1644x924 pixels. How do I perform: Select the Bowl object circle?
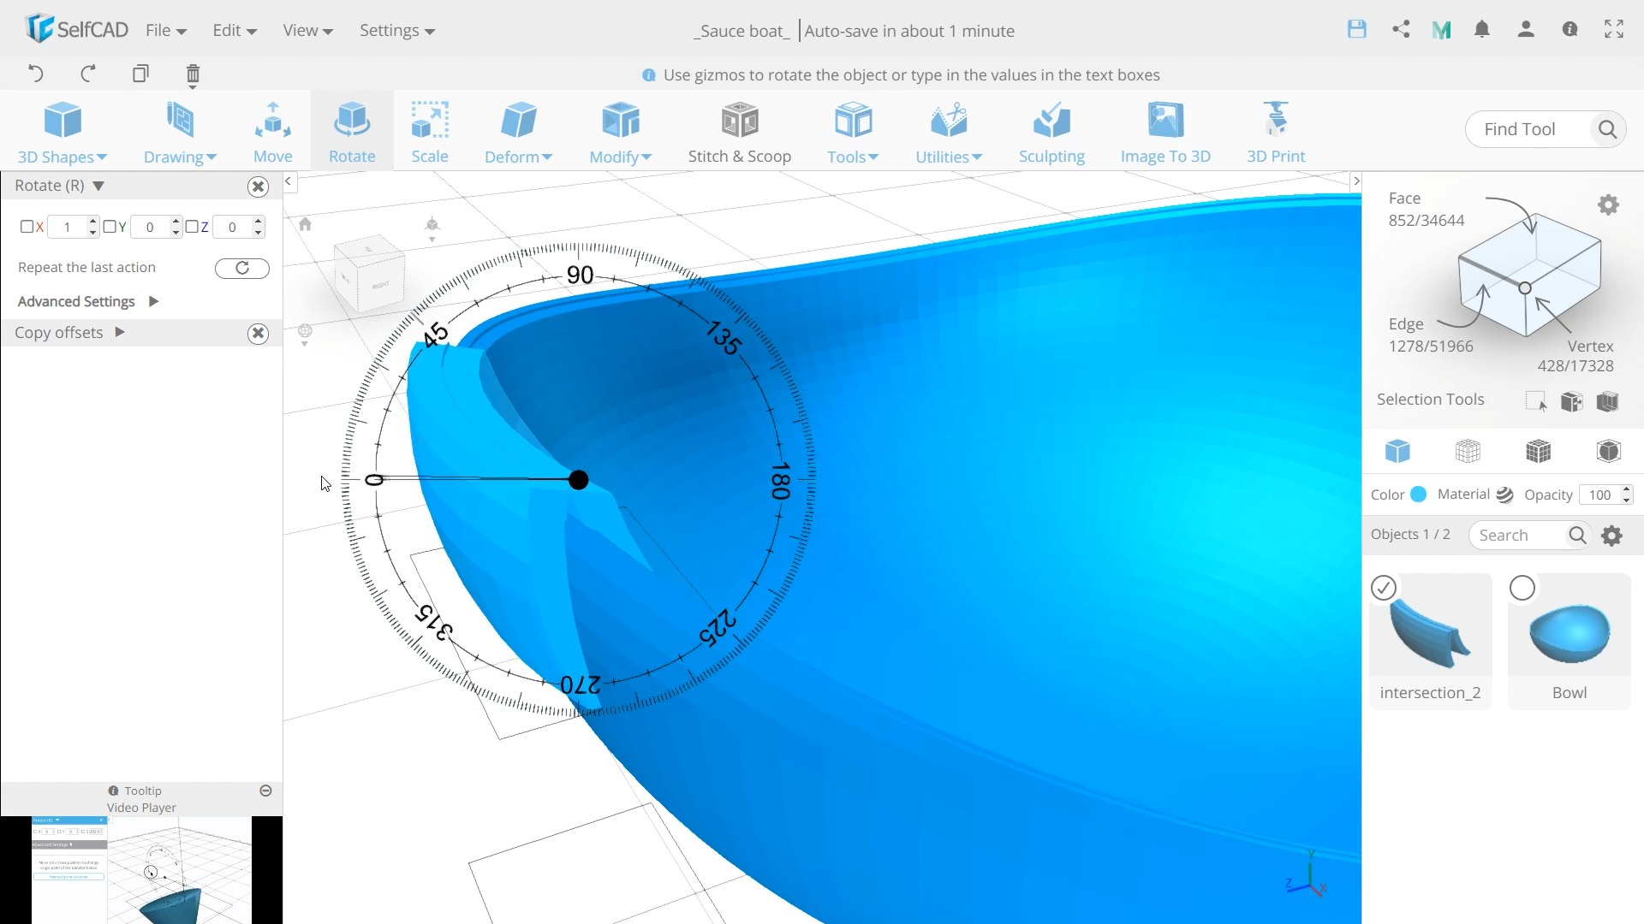[x=1522, y=588]
